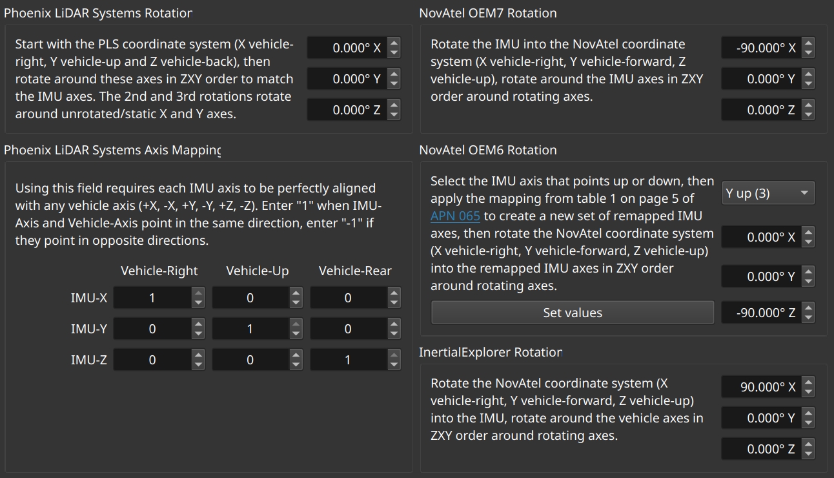
Task: Increase IMU-X Vehicle-Right mapping value
Action: [199, 293]
